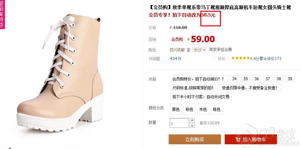This screenshot has height=149, width=301.
Task: Increase quantity with the up arrow
Action: 192,120
